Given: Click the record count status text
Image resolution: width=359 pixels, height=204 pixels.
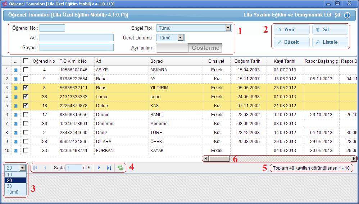Looking at the screenshot, I should click(311, 168).
